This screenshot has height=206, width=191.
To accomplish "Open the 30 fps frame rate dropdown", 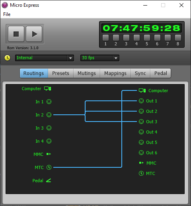I will click(x=100, y=58).
